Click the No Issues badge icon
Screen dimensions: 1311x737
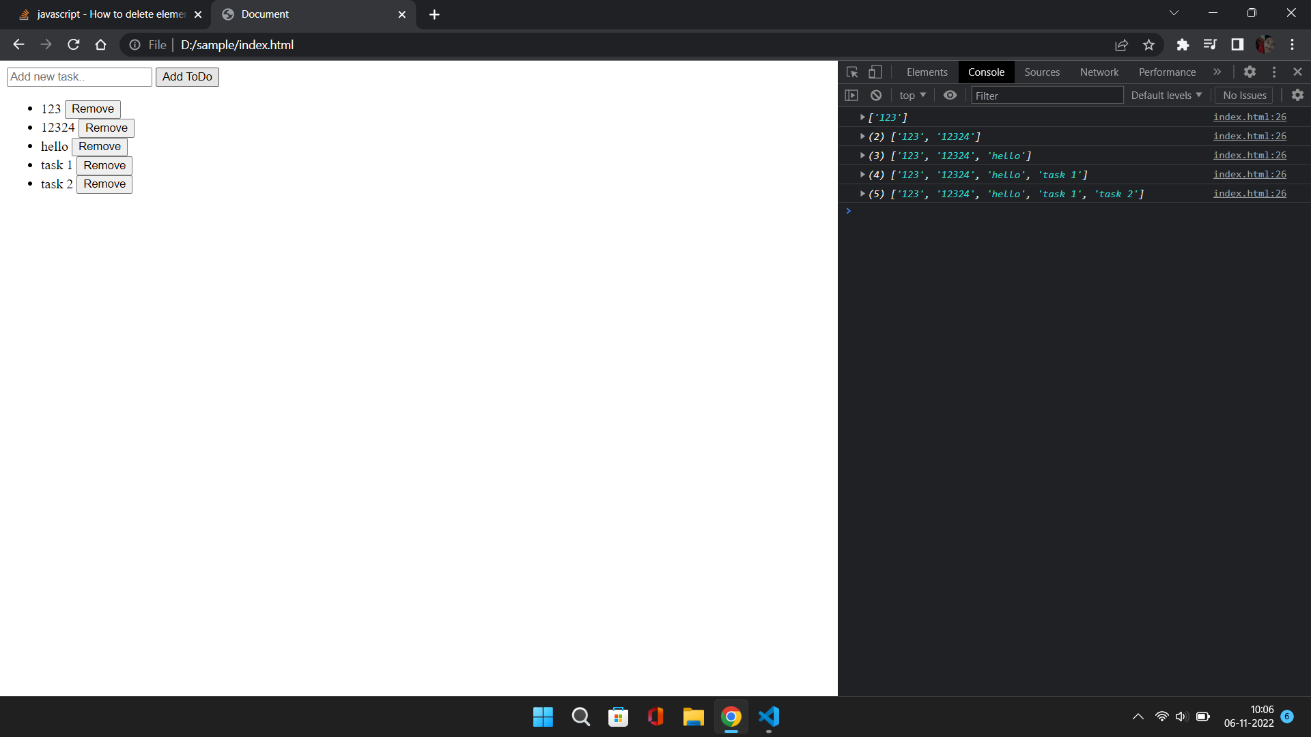1245,96
